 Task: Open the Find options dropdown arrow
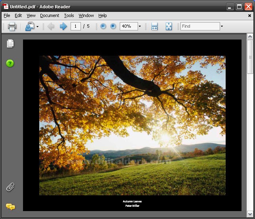coord(222,26)
